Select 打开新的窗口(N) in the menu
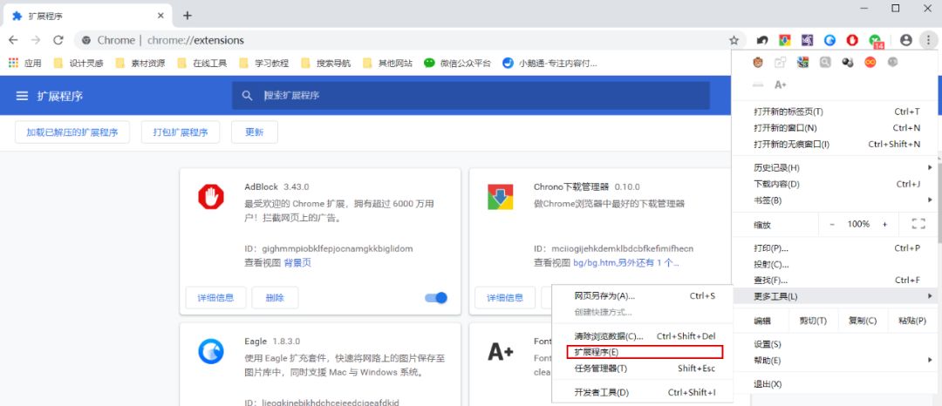Image resolution: width=942 pixels, height=406 pixels. click(835, 128)
